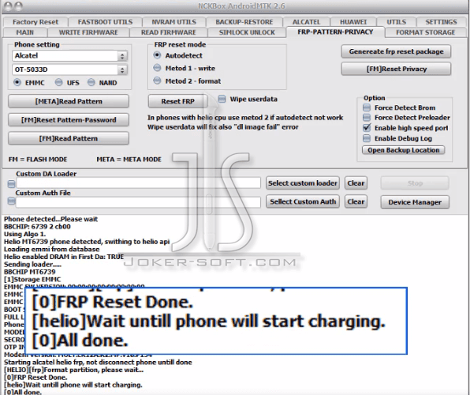Viewport: 470px width, 395px height.
Task: Switch to BACKUP-RESTORE tab
Action: (244, 22)
